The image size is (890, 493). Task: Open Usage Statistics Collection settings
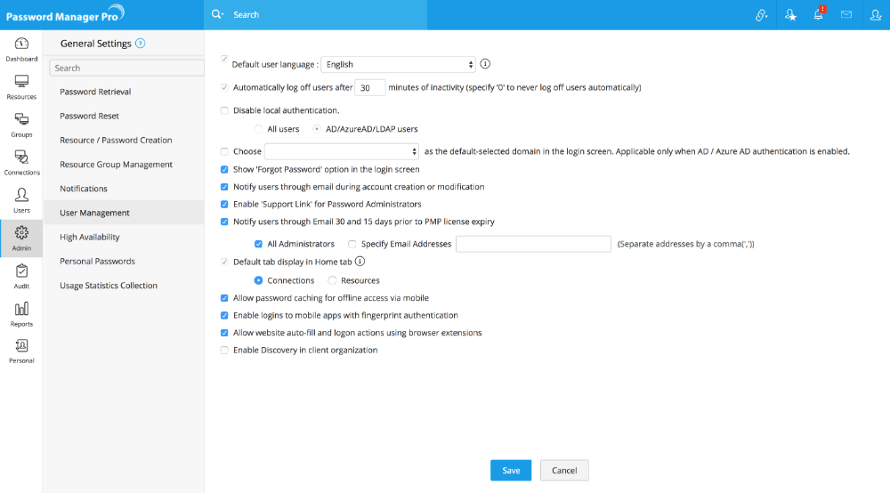coord(109,286)
